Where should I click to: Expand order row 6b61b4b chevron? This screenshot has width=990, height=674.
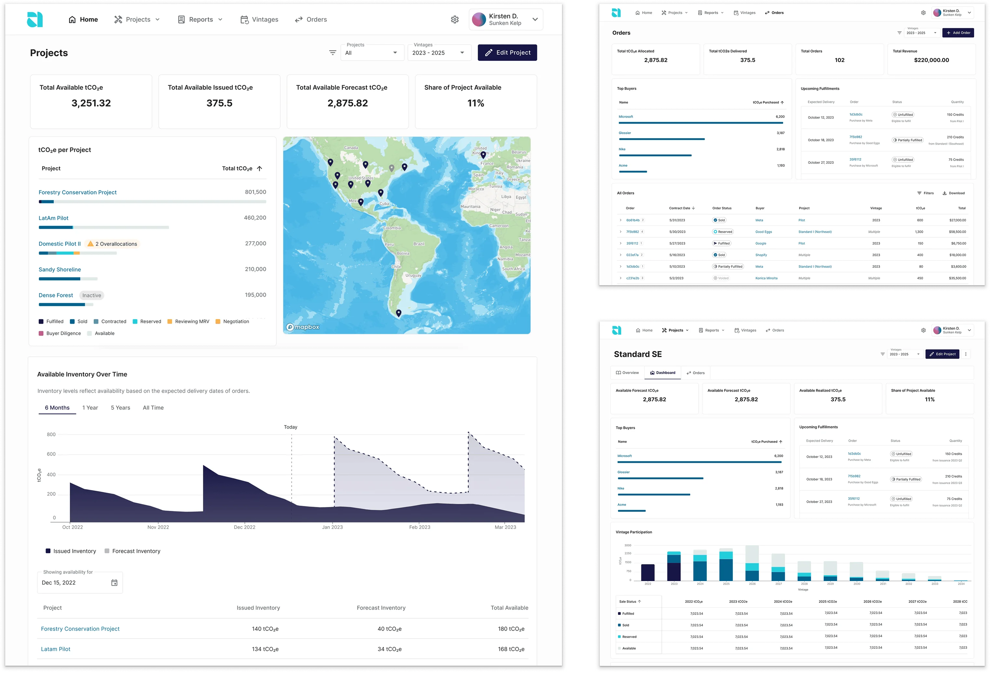tap(620, 220)
